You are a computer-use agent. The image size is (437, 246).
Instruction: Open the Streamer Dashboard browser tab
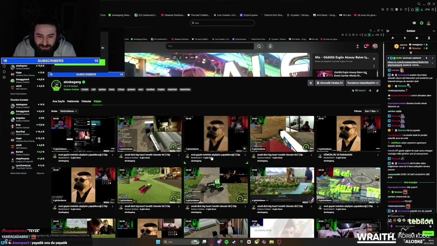(172, 15)
